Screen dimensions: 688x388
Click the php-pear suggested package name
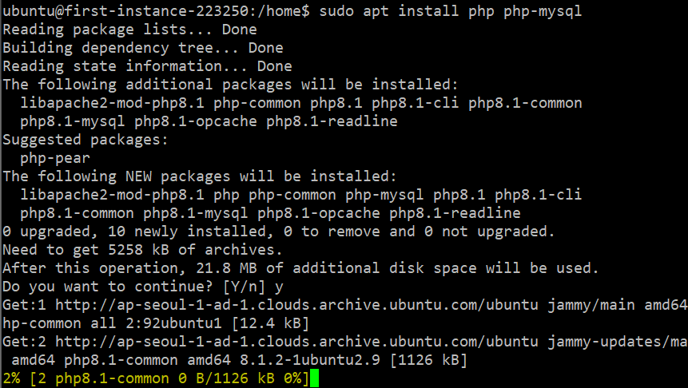click(55, 158)
